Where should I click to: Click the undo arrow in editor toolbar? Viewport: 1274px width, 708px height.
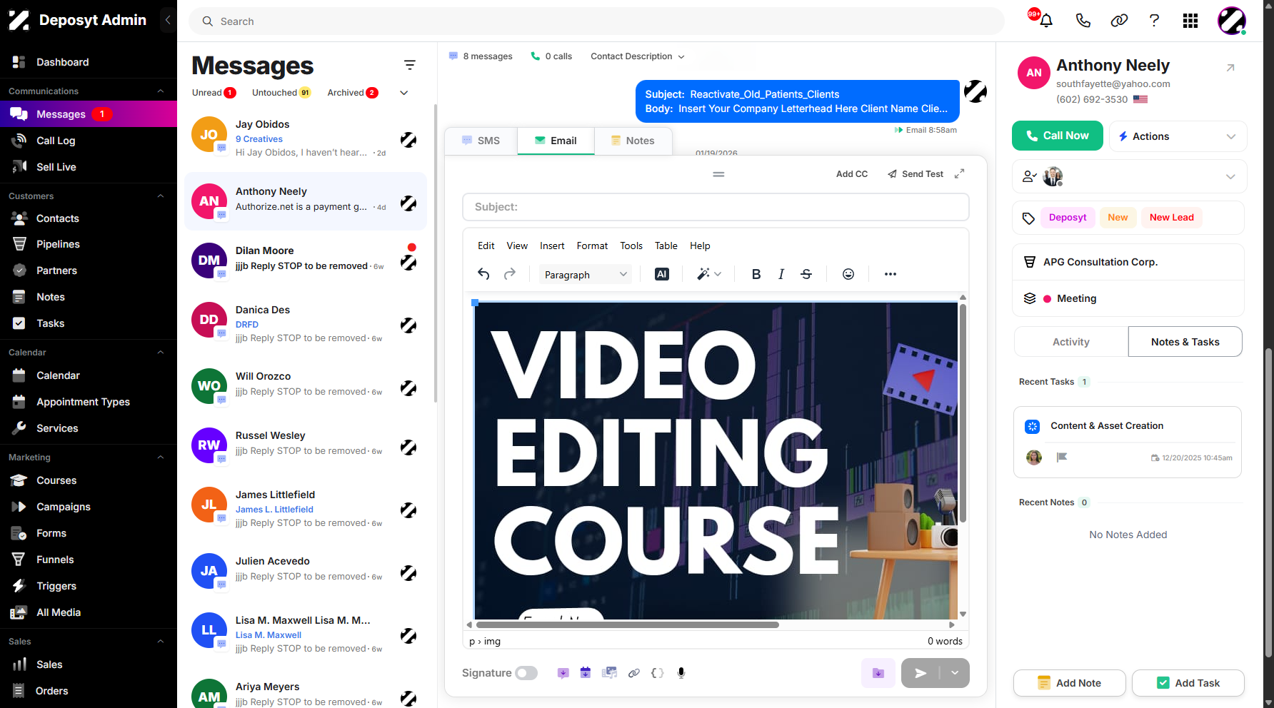click(483, 274)
